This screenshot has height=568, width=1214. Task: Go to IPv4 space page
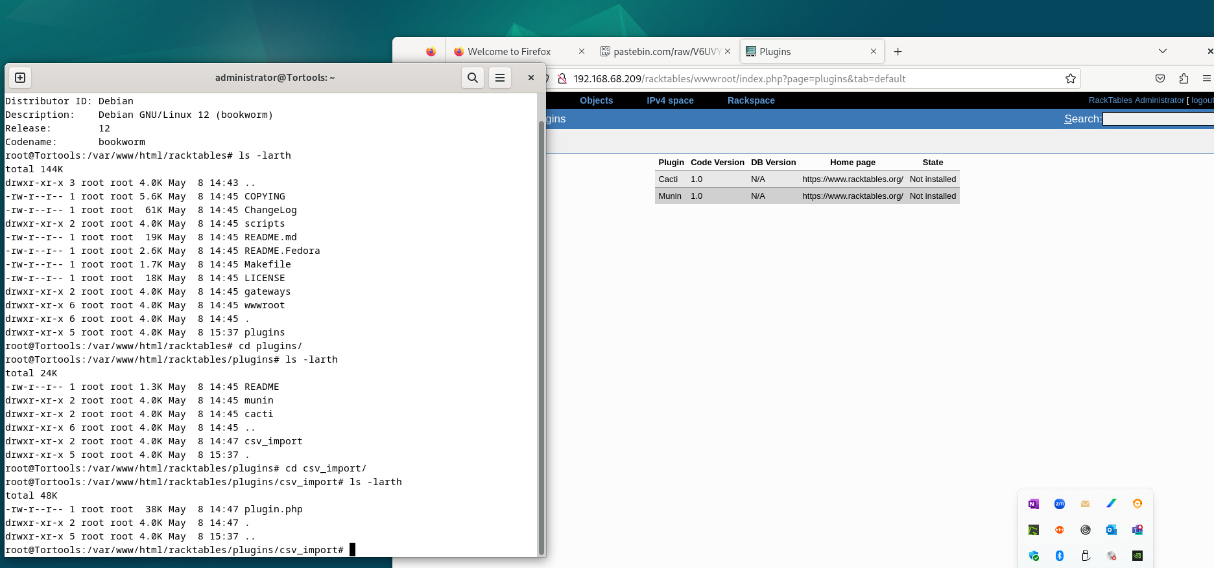click(x=670, y=100)
